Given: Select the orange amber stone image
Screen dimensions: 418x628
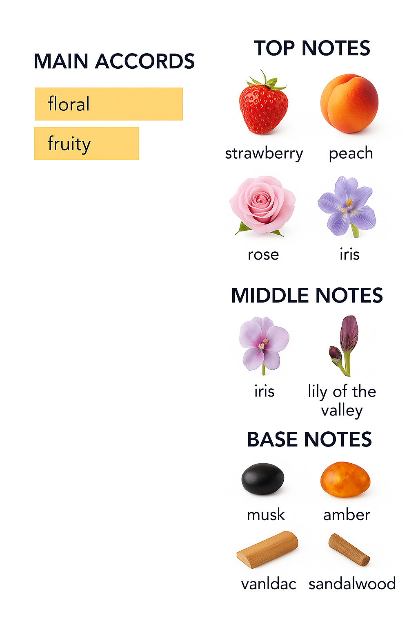Looking at the screenshot, I should pos(345,480).
